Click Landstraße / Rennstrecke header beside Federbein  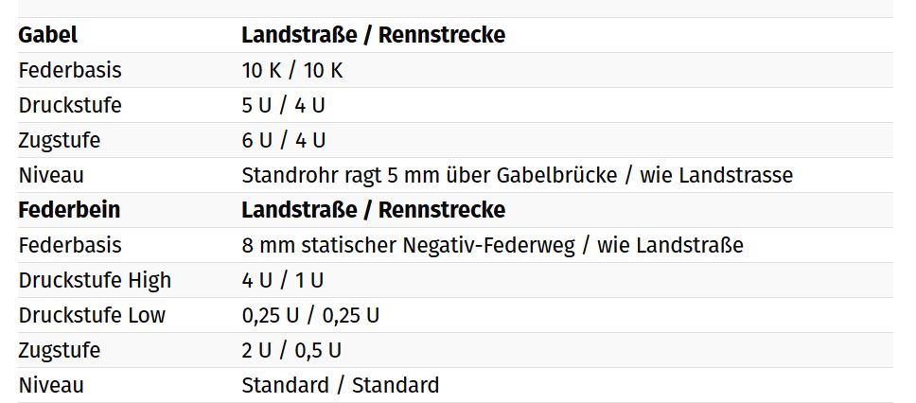pos(373,209)
